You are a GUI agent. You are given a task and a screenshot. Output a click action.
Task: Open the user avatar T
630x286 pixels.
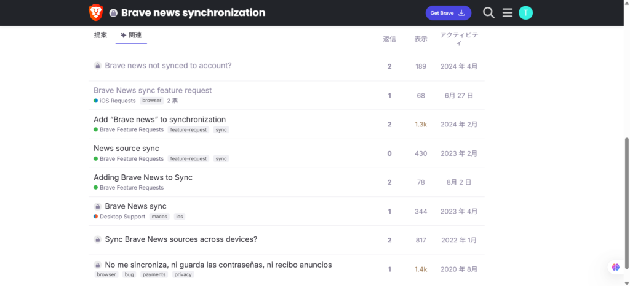[x=525, y=13]
